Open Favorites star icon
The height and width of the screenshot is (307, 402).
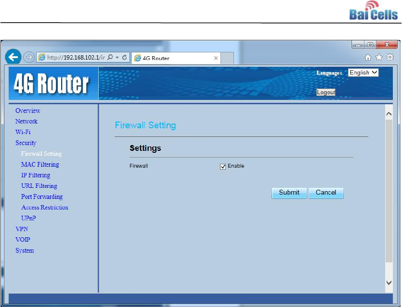tap(379, 57)
